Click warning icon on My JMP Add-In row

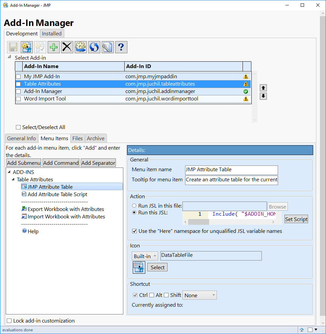point(246,77)
